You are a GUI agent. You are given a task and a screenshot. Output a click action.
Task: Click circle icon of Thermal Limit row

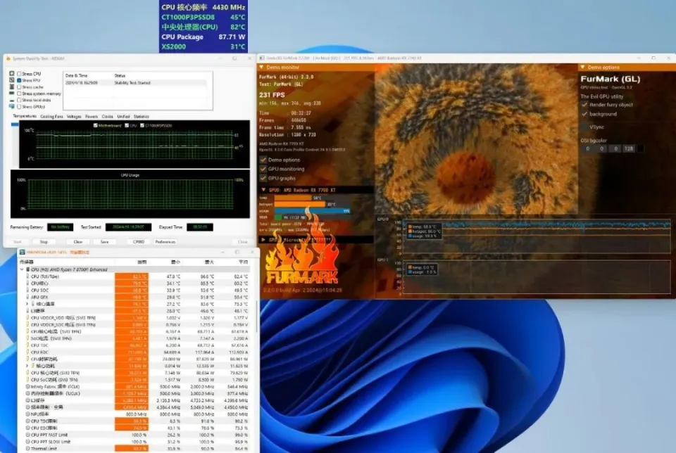[x=28, y=449]
